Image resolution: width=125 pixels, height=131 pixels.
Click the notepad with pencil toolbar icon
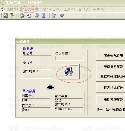point(54,16)
